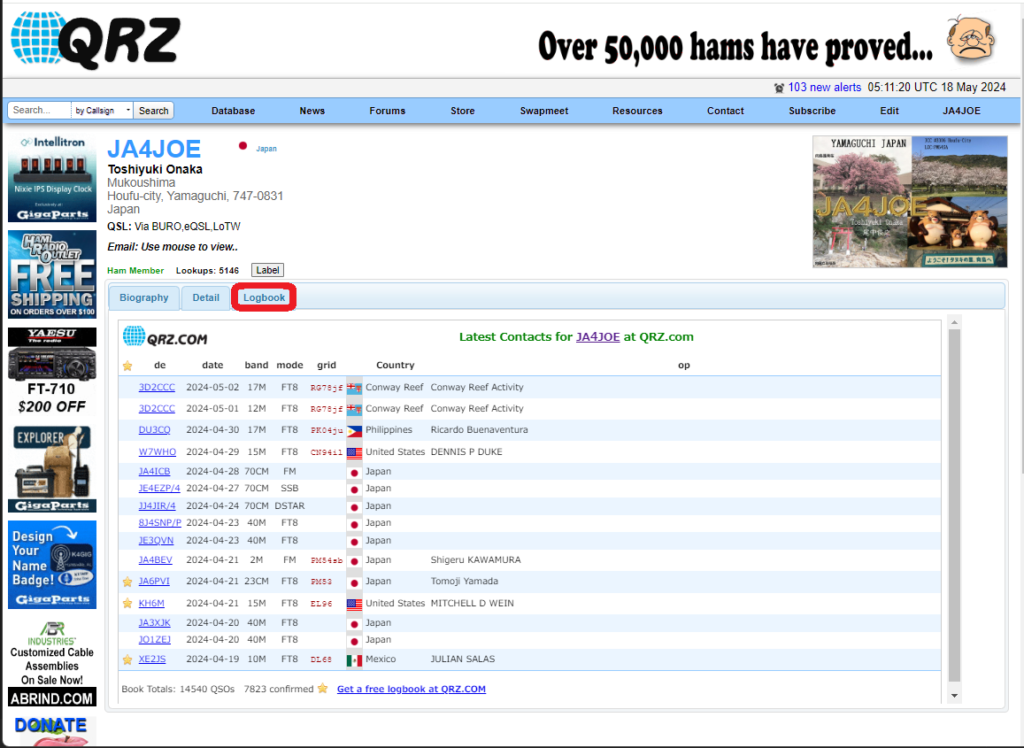Click the Japan flag next to JA4ICB

(354, 471)
